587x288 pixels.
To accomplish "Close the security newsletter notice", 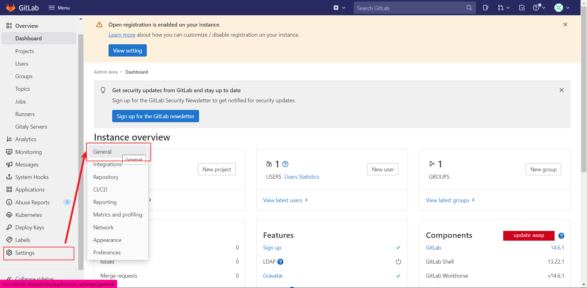I will coord(562,90).
